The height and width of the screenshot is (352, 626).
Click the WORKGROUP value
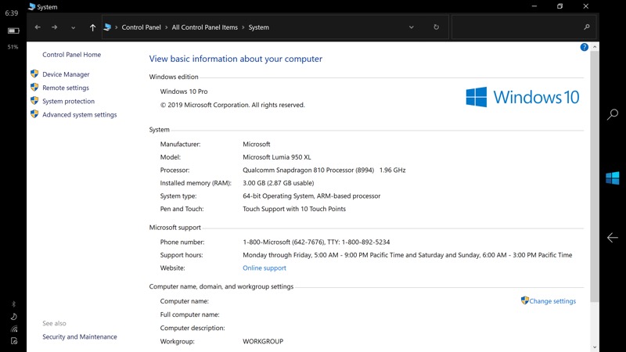point(263,342)
